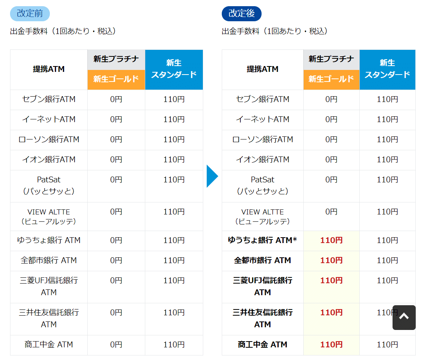Click the 全都市銀行 ATM row in the right table
Screen dimensions: 425x357
(x=262, y=260)
